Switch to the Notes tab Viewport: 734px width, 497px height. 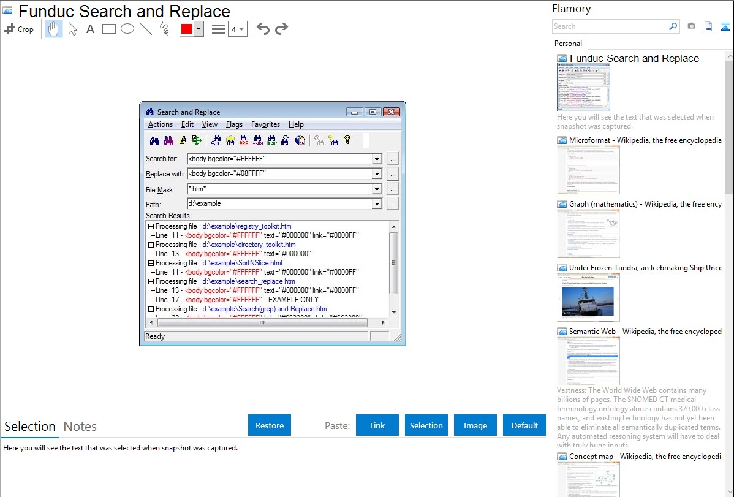(80, 427)
